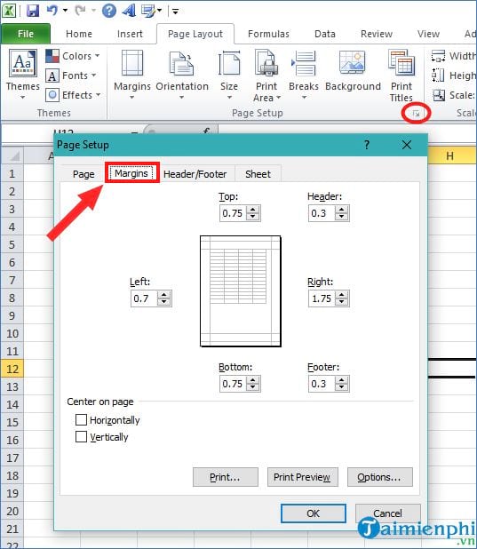The height and width of the screenshot is (549, 477).
Task: Switch to the Review ribbon tab
Action: pyautogui.click(x=377, y=34)
